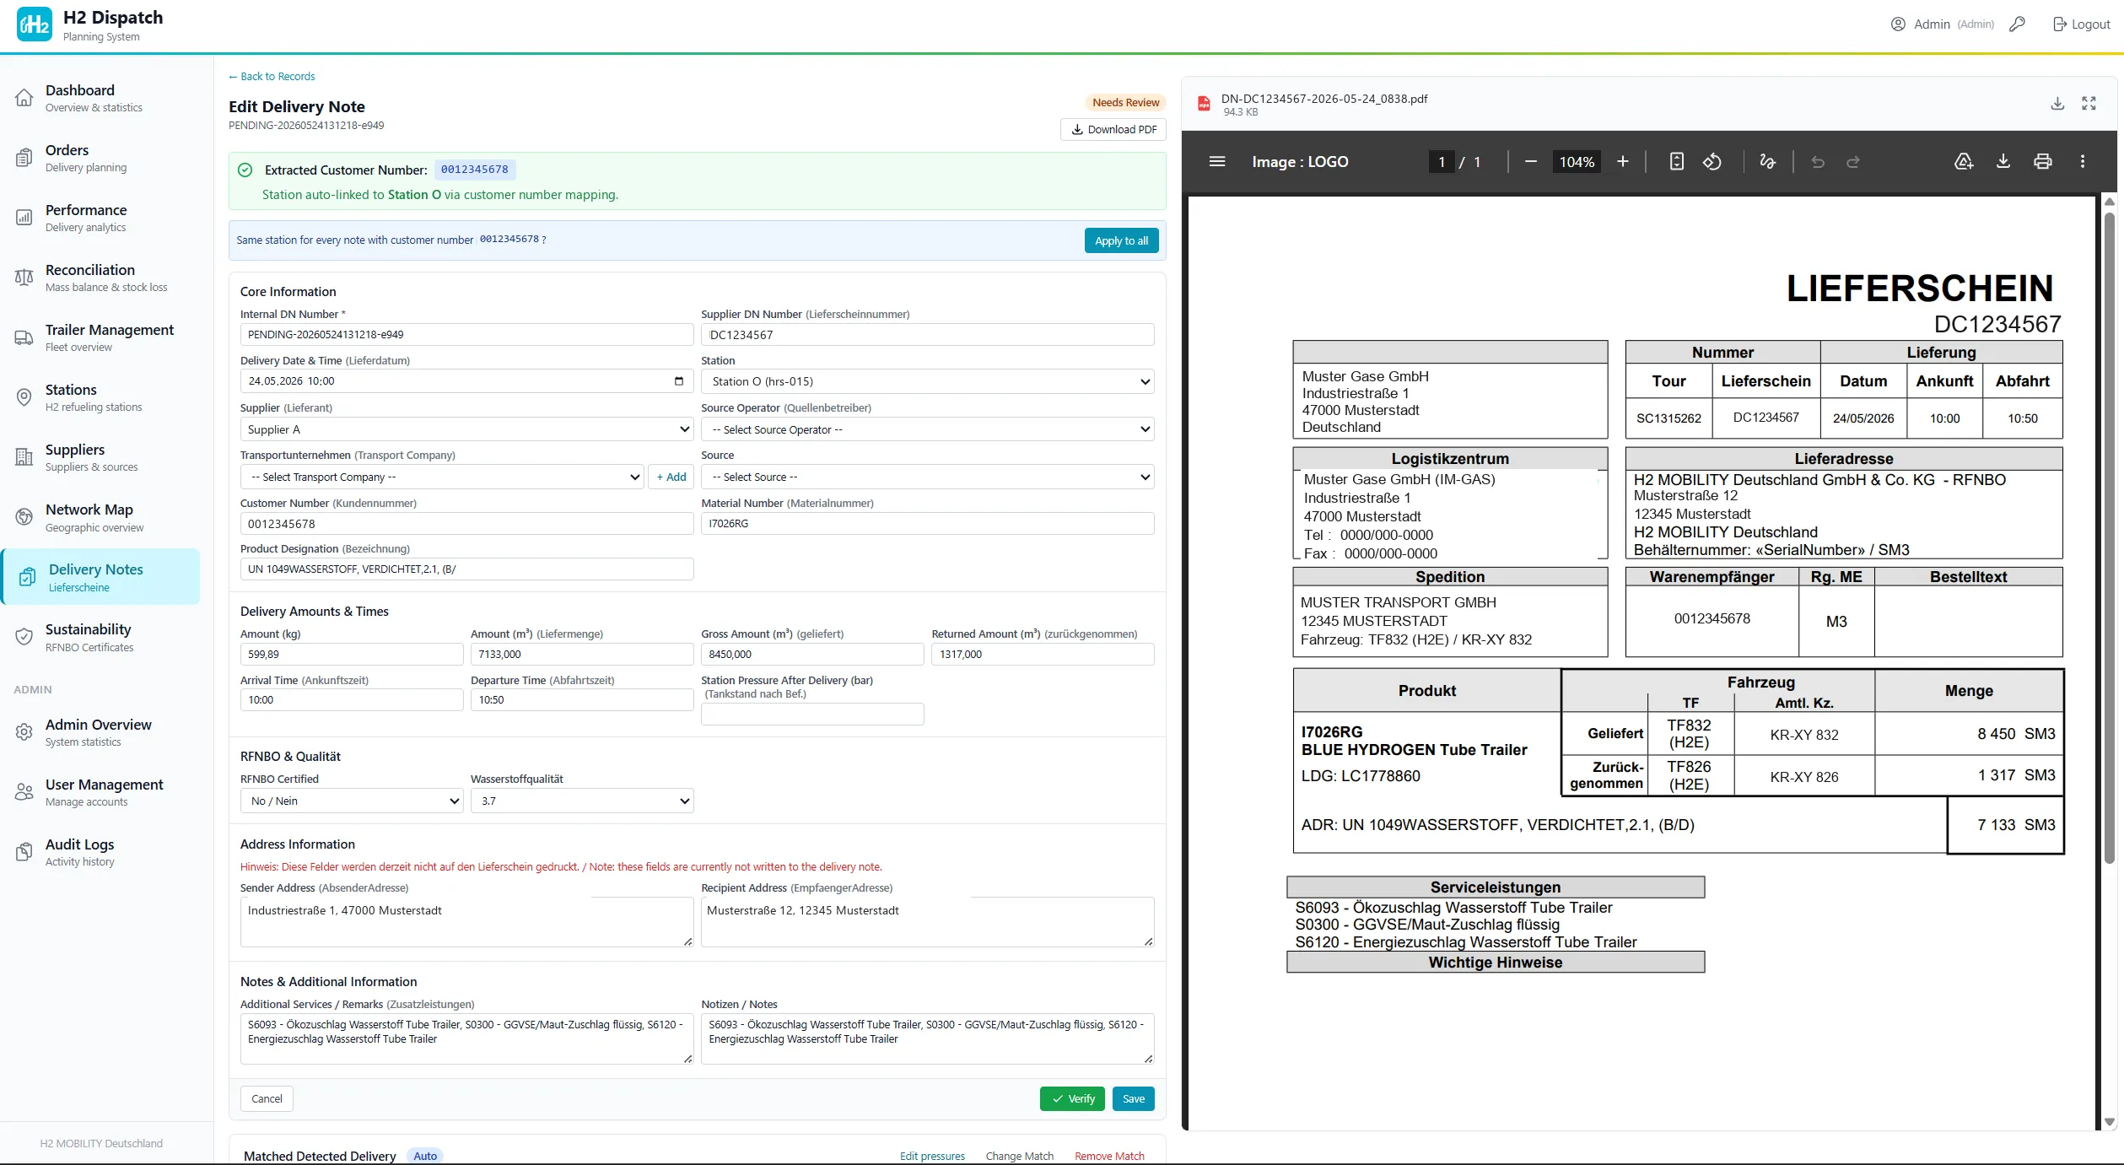Image resolution: width=2124 pixels, height=1165 pixels.
Task: Click the Sender Address text area
Action: tap(466, 921)
